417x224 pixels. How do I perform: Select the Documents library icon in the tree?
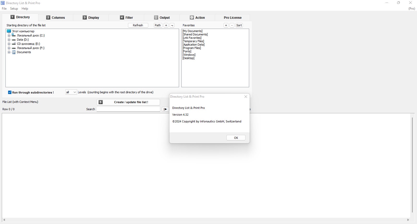tap(14, 52)
